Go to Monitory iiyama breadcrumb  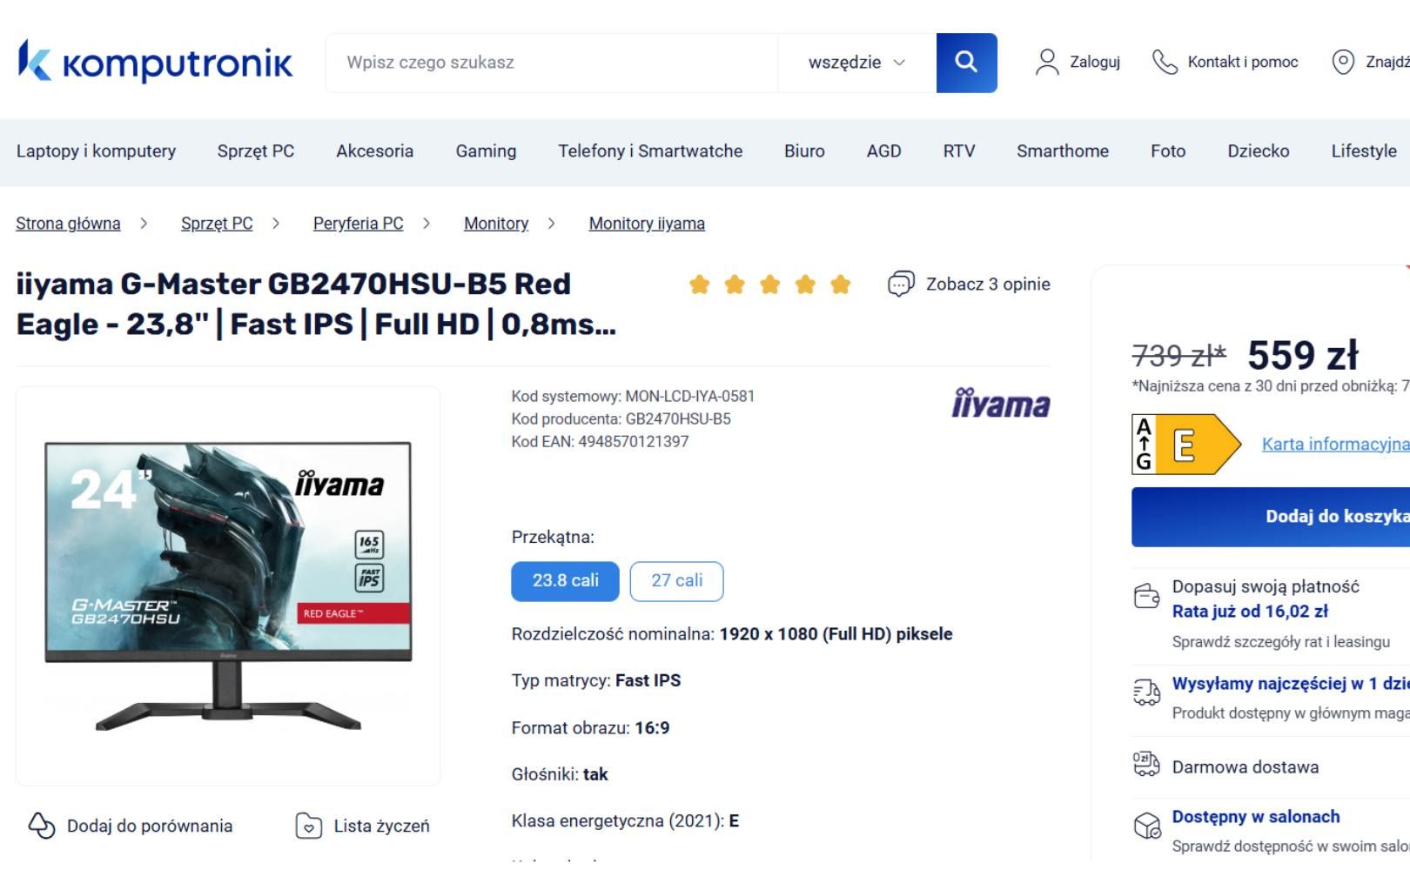[x=647, y=224]
